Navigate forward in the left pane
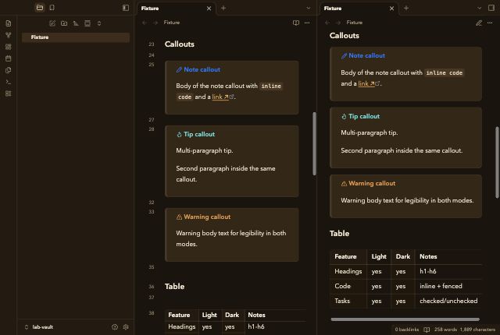500x335 pixels. coord(155,23)
